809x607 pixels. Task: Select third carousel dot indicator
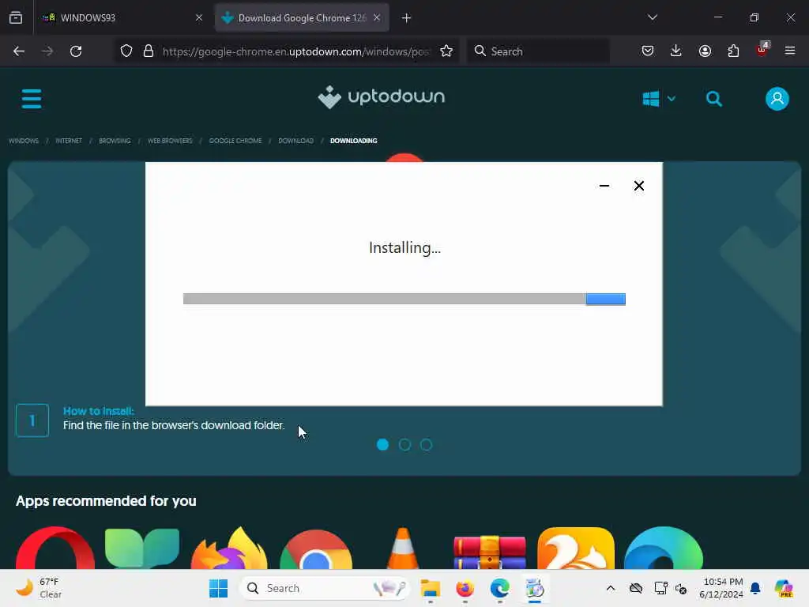(426, 444)
